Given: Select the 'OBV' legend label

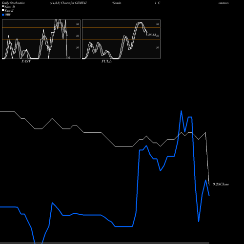Looking at the screenshot, I should pyautogui.click(x=8, y=15).
